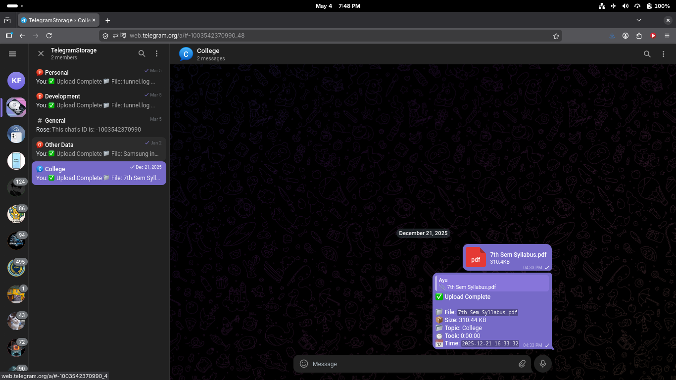Click the wired network tray icon
Screen dimensions: 676x380
pos(602,6)
